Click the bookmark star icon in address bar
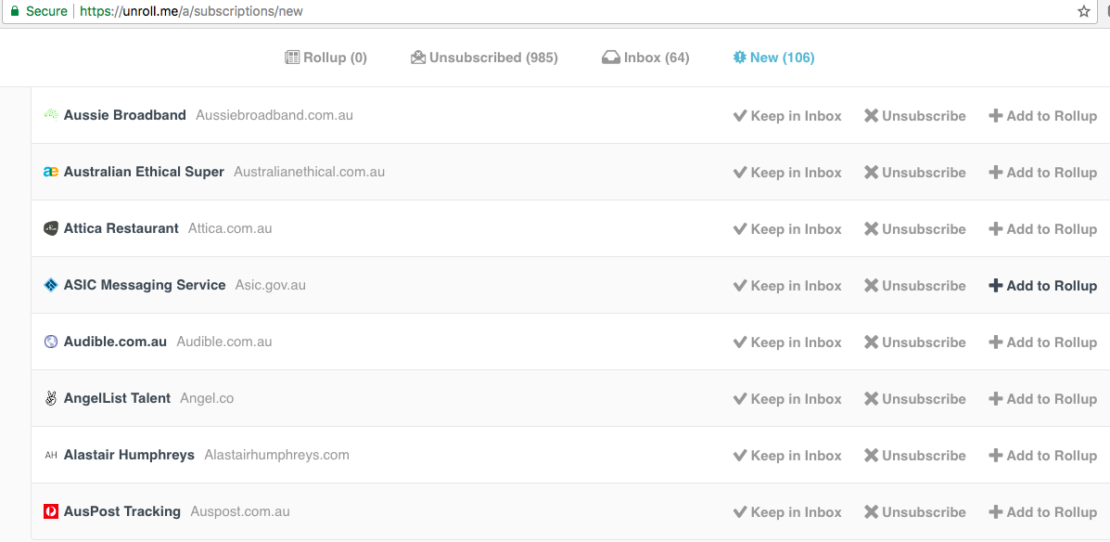The width and height of the screenshot is (1110, 542). point(1083,11)
